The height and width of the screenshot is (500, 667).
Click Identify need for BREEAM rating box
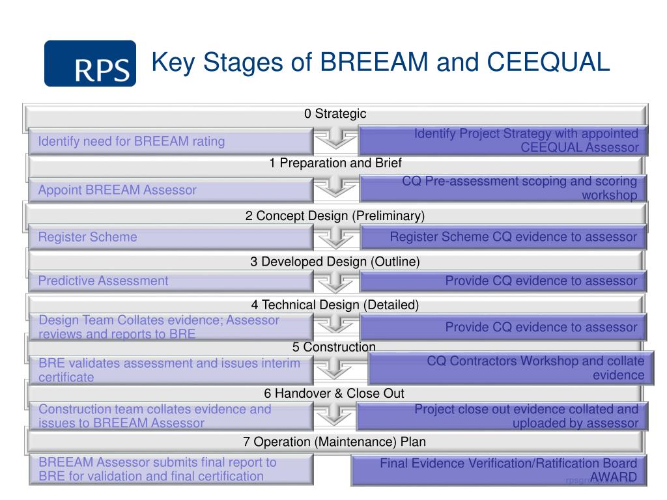pyautogui.click(x=171, y=141)
